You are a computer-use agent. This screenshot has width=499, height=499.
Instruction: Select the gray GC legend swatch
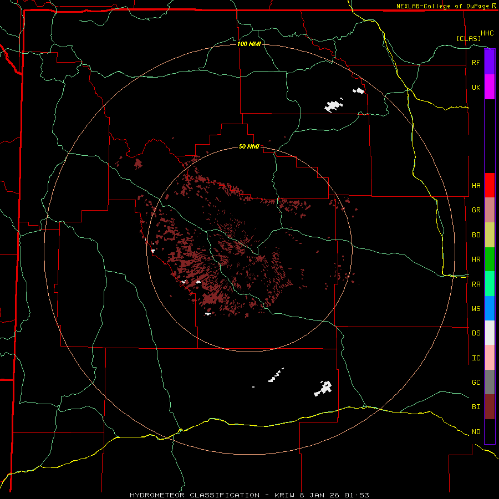tap(490, 382)
